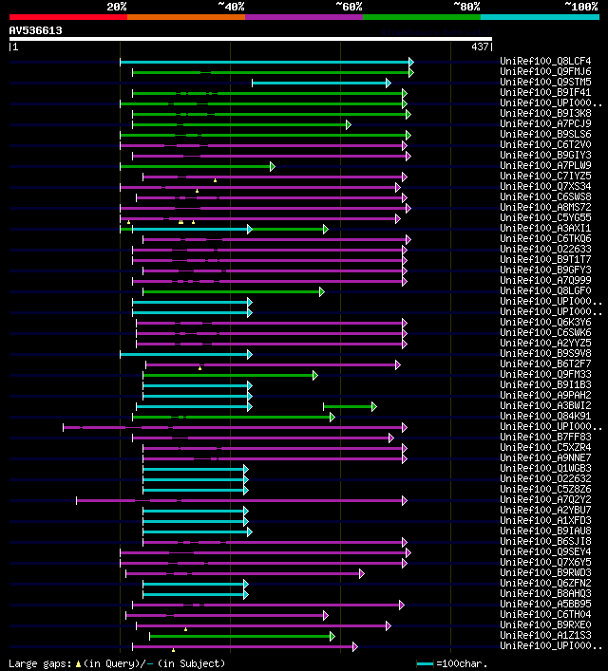The height and width of the screenshot is (671, 608).
Task: Select the UniRef100_B9GIY3 label
Action: point(545,155)
